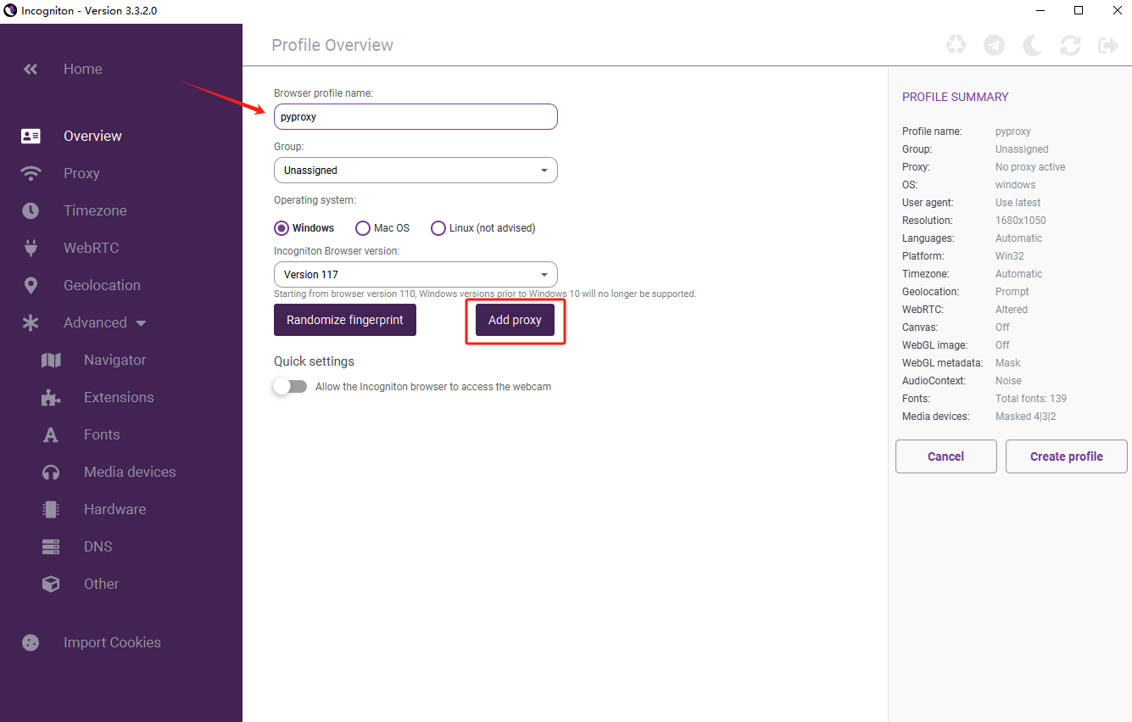Open the Group dropdown
This screenshot has height=722, width=1132.
coord(415,170)
